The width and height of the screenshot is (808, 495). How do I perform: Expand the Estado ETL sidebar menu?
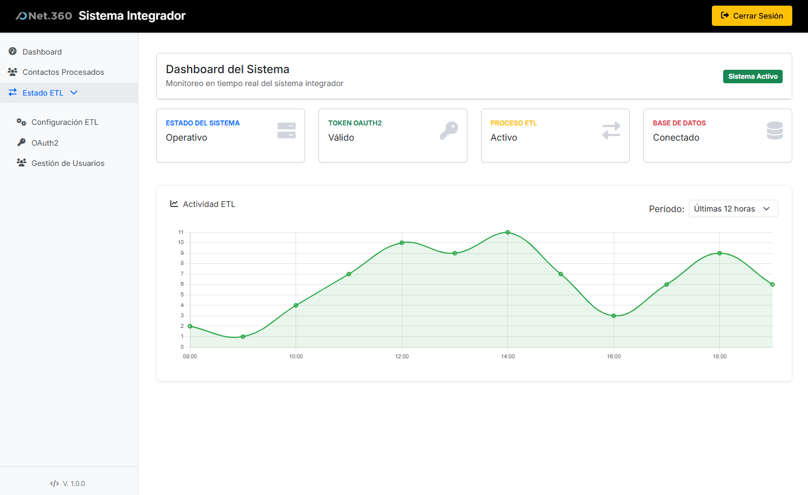43,93
